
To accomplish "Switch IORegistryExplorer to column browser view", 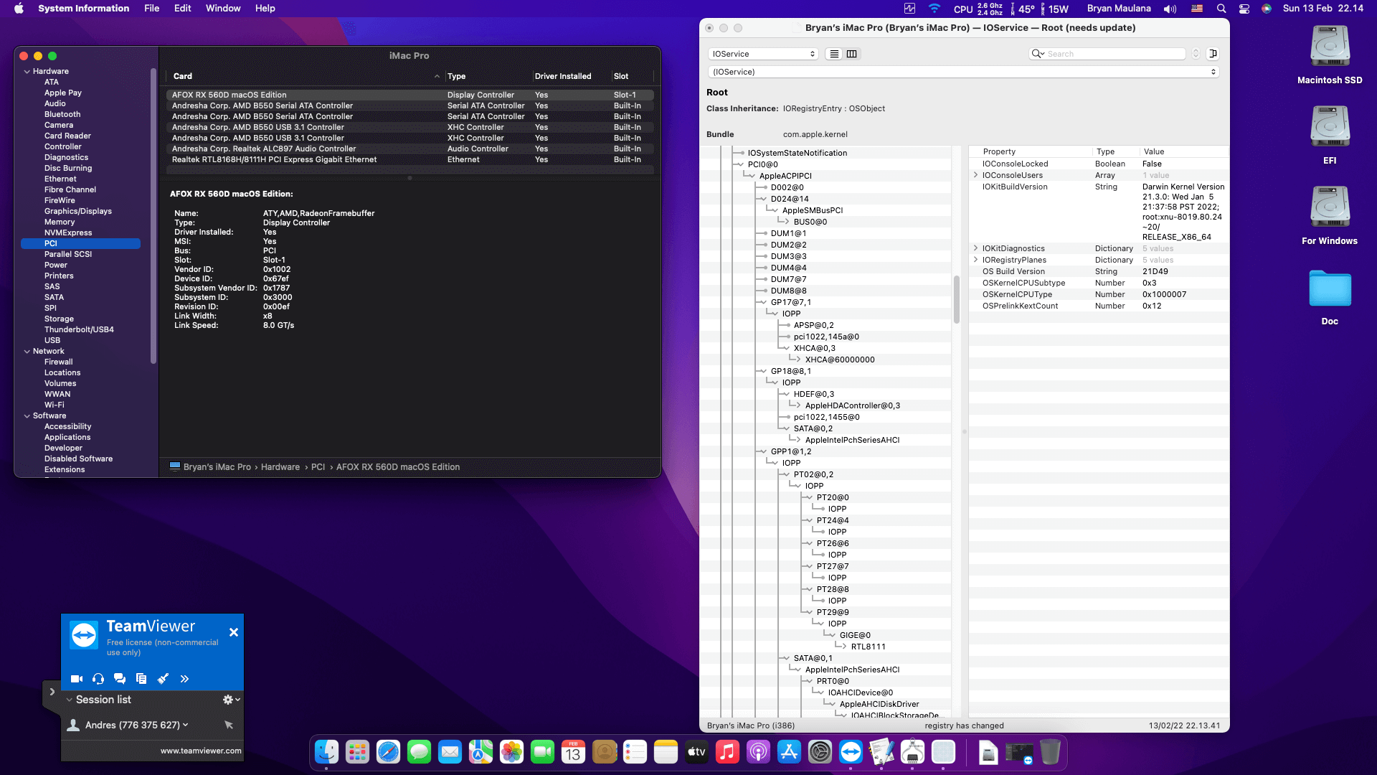I will 851,54.
